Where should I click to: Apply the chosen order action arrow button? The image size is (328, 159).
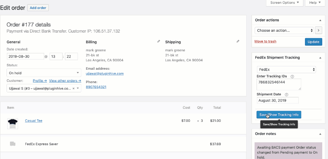[318, 31]
